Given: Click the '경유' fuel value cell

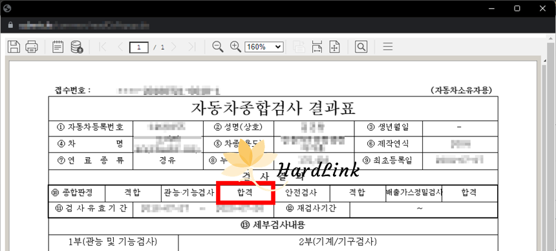Looking at the screenshot, I should (x=168, y=161).
